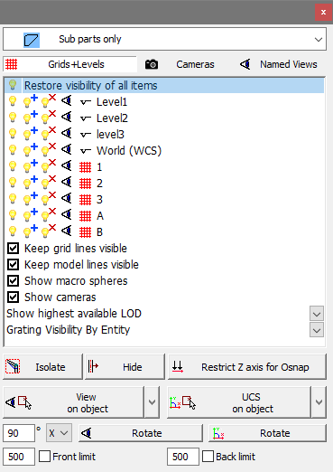This screenshot has width=333, height=472.
Task: Click the lightbulb-plus icon on grid B row
Action: point(31,231)
